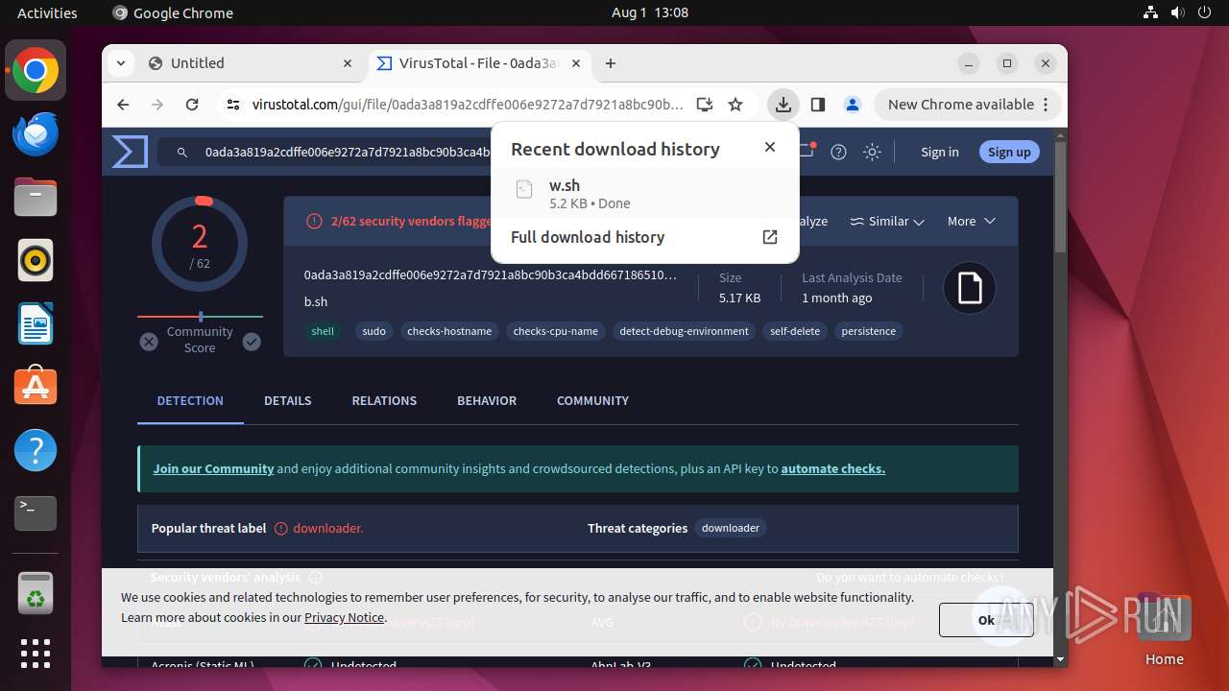Image resolution: width=1229 pixels, height=691 pixels.
Task: Open Activities overview
Action: (47, 12)
